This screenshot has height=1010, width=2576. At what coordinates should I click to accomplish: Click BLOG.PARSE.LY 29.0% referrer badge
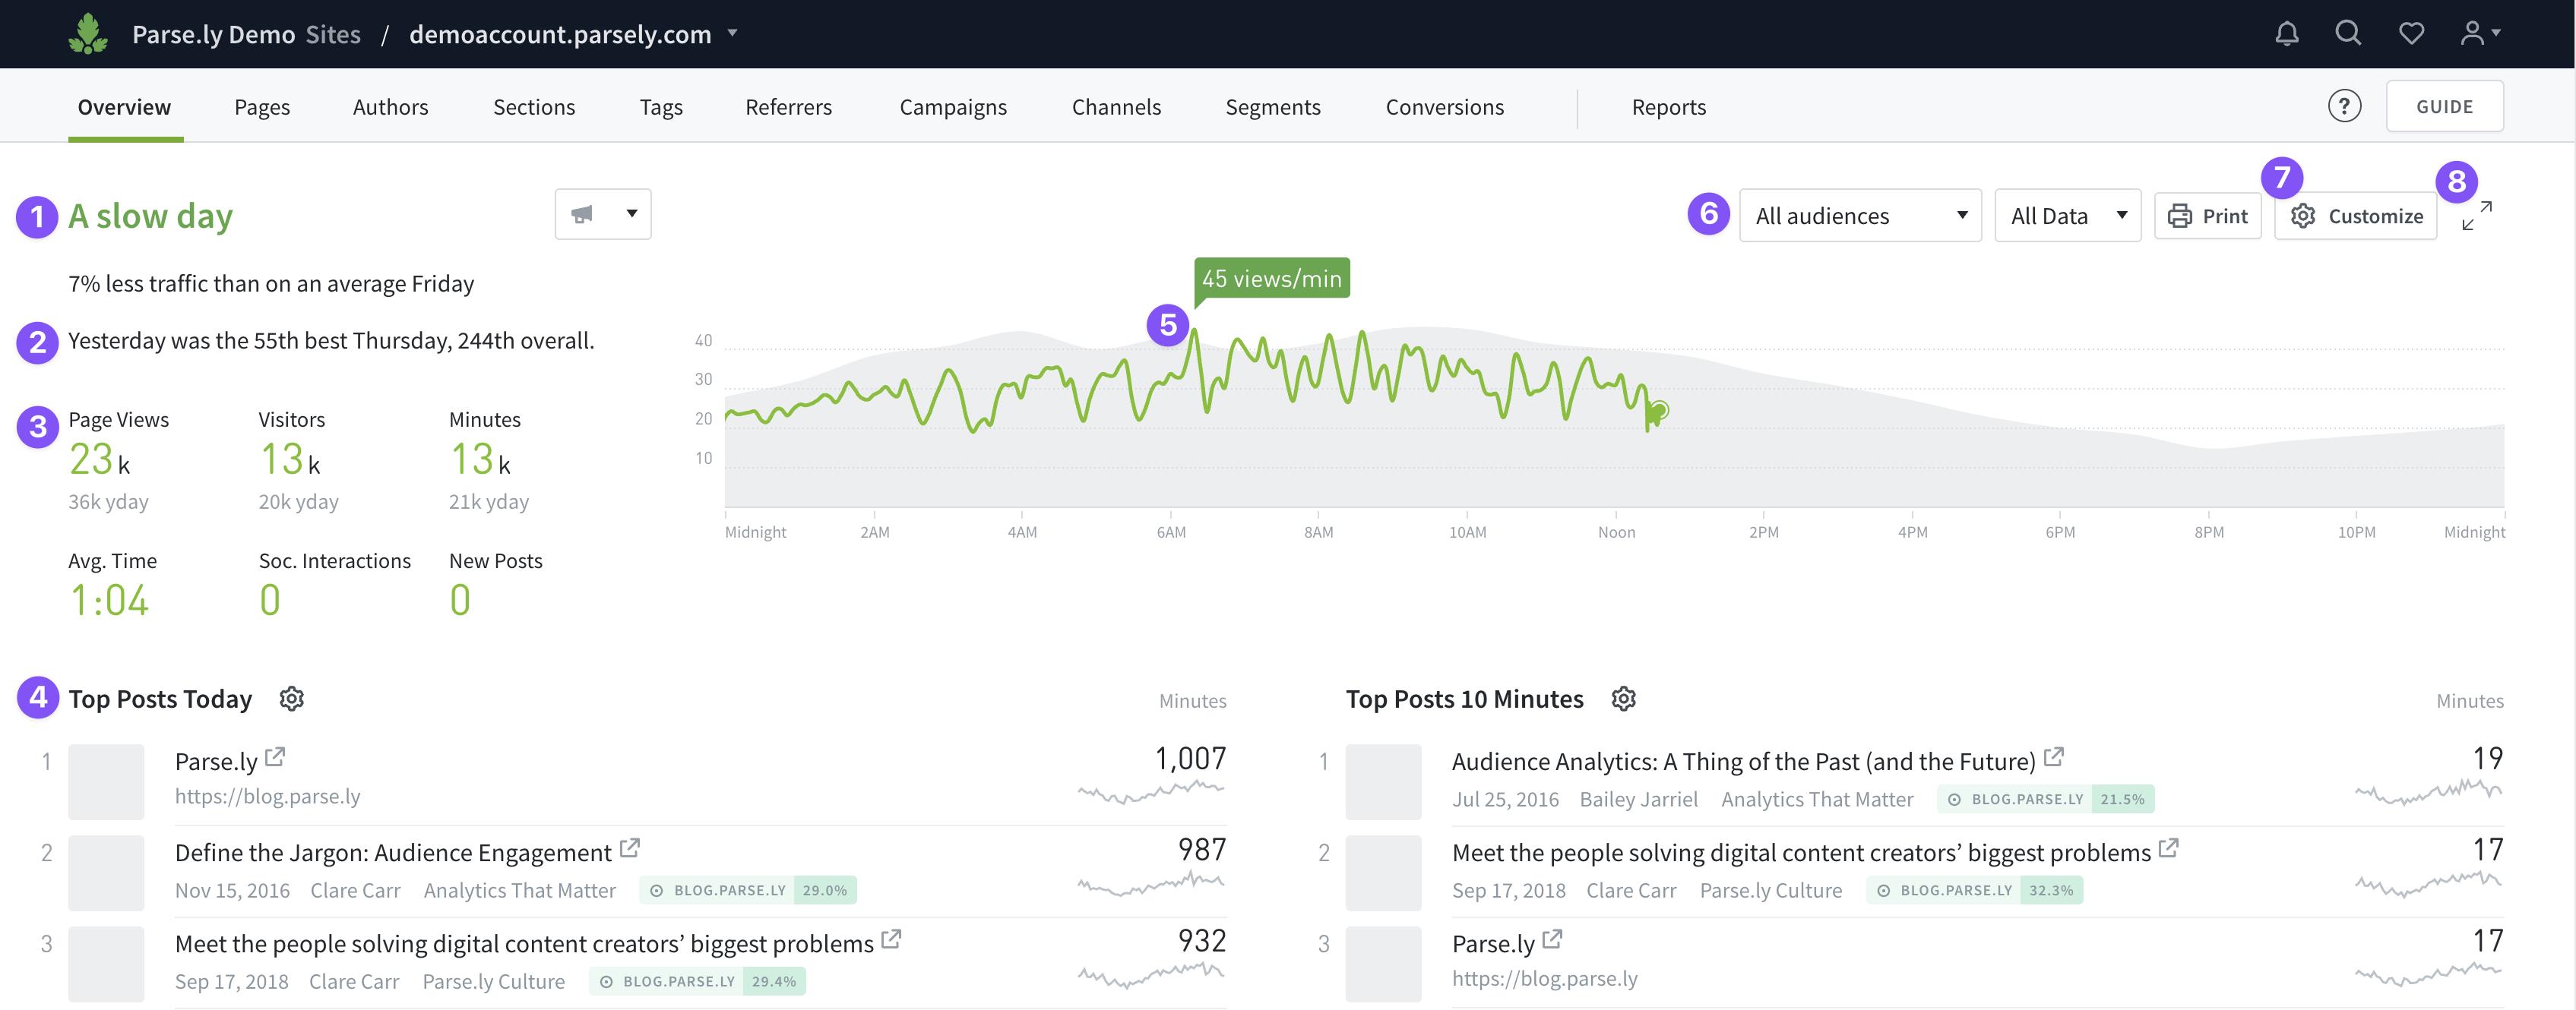(747, 890)
